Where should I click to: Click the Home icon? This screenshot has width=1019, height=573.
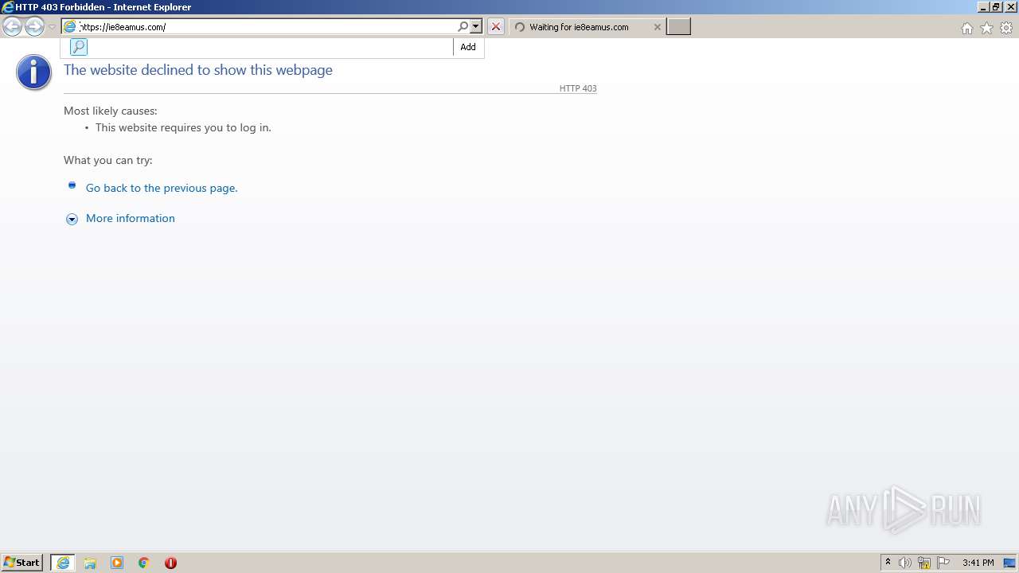(966, 28)
